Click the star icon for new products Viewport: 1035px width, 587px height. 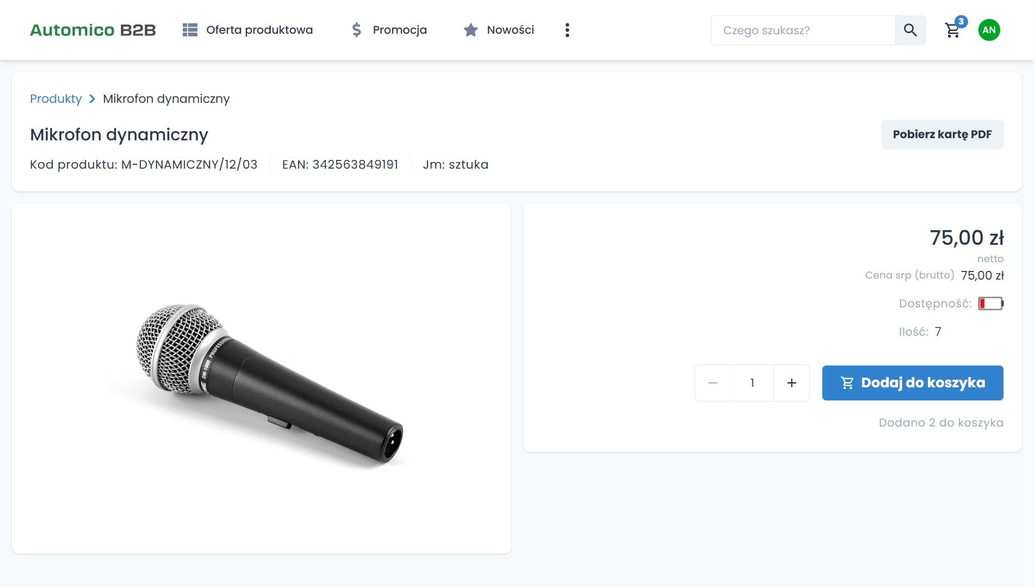point(470,30)
